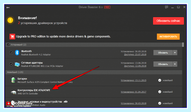Select the Контроллеры IDE ATA/ATAPI row title
Screen dimensions: 191x112
pos(34,90)
